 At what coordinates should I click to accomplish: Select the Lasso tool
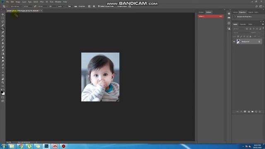[x=3, y=22]
